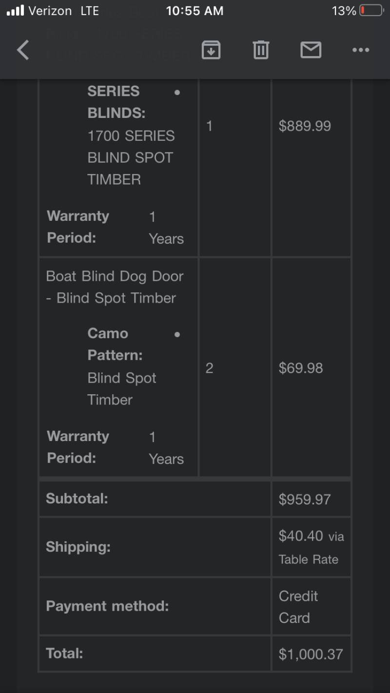Archive this email with the archive icon
Image resolution: width=390 pixels, height=693 pixels.
(x=211, y=50)
